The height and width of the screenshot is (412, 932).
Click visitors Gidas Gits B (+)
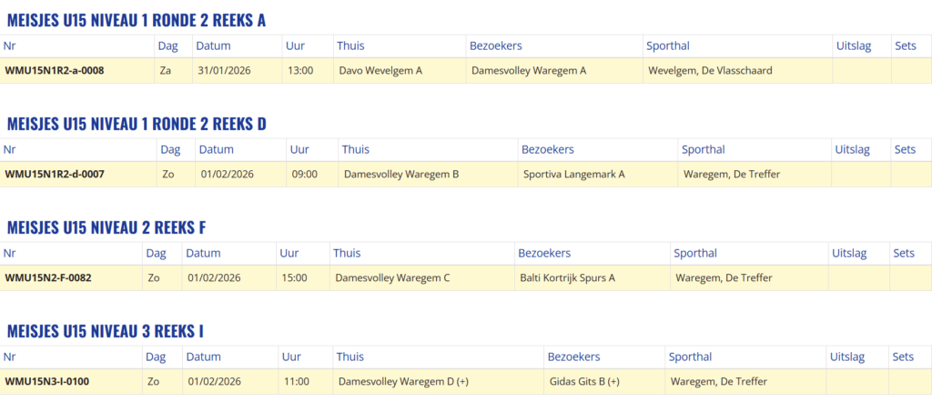tap(584, 381)
